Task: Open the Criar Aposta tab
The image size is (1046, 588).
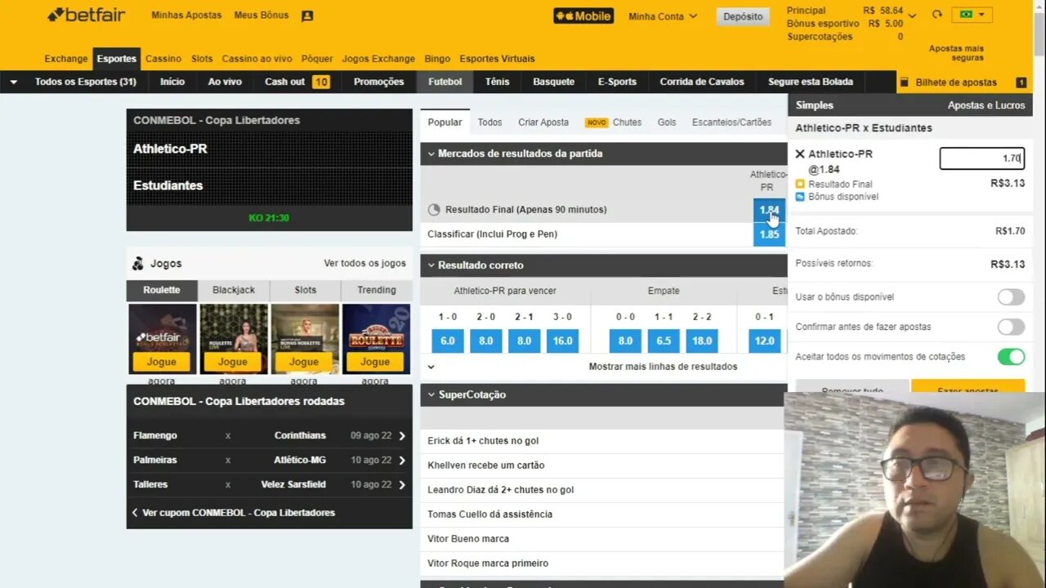Action: pos(543,122)
